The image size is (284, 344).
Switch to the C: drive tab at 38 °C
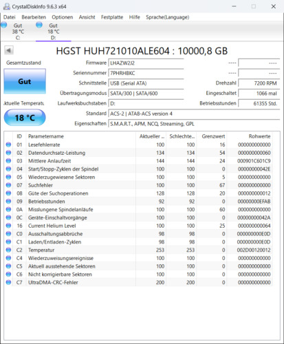[x=18, y=32]
